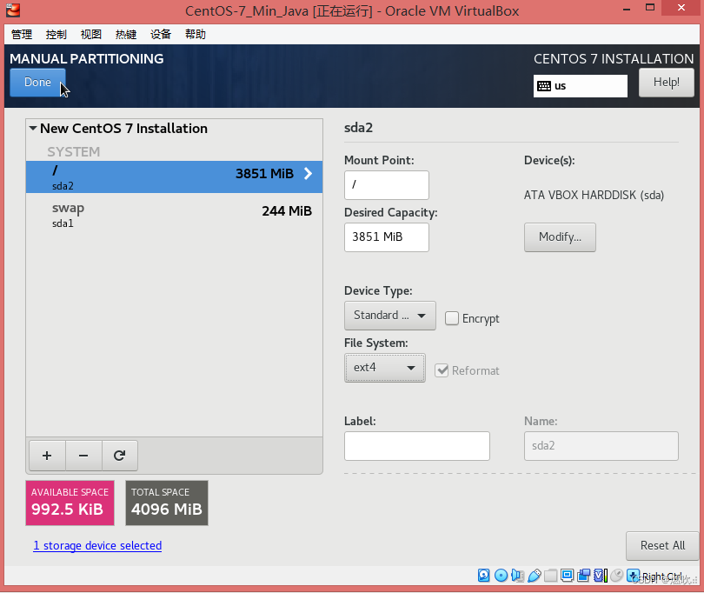Add a new mount point with plus
The height and width of the screenshot is (593, 704).
[47, 456]
